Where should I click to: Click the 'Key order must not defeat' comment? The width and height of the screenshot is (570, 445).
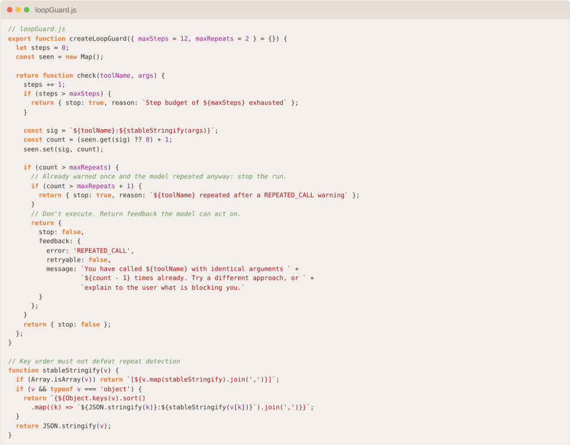(x=94, y=361)
